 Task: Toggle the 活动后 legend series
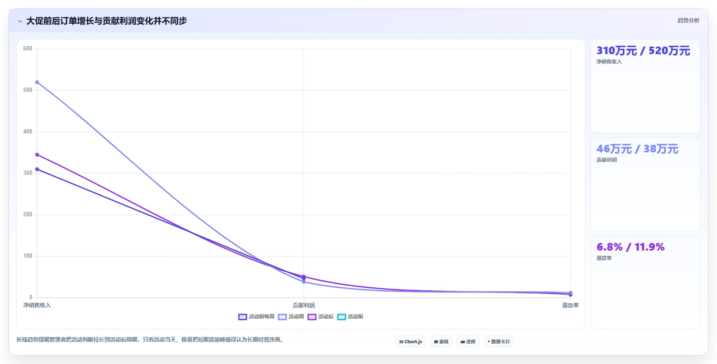(320, 317)
